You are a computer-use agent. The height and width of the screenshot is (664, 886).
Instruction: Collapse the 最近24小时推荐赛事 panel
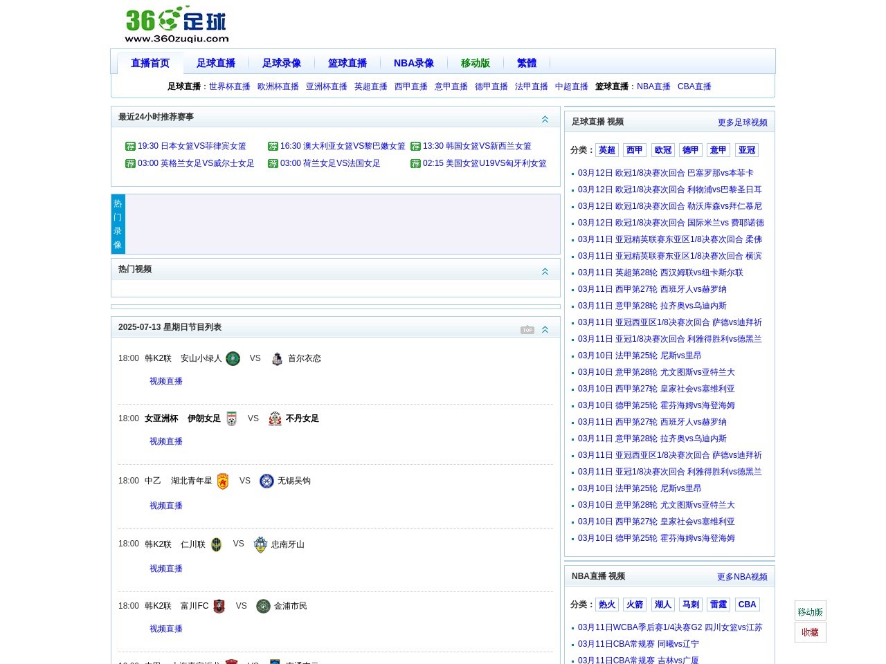pyautogui.click(x=545, y=118)
